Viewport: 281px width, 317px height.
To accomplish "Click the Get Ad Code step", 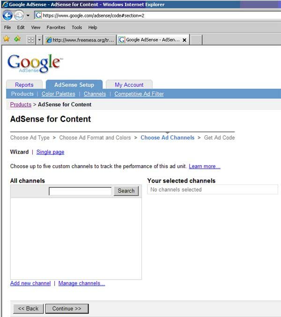I will click(219, 138).
